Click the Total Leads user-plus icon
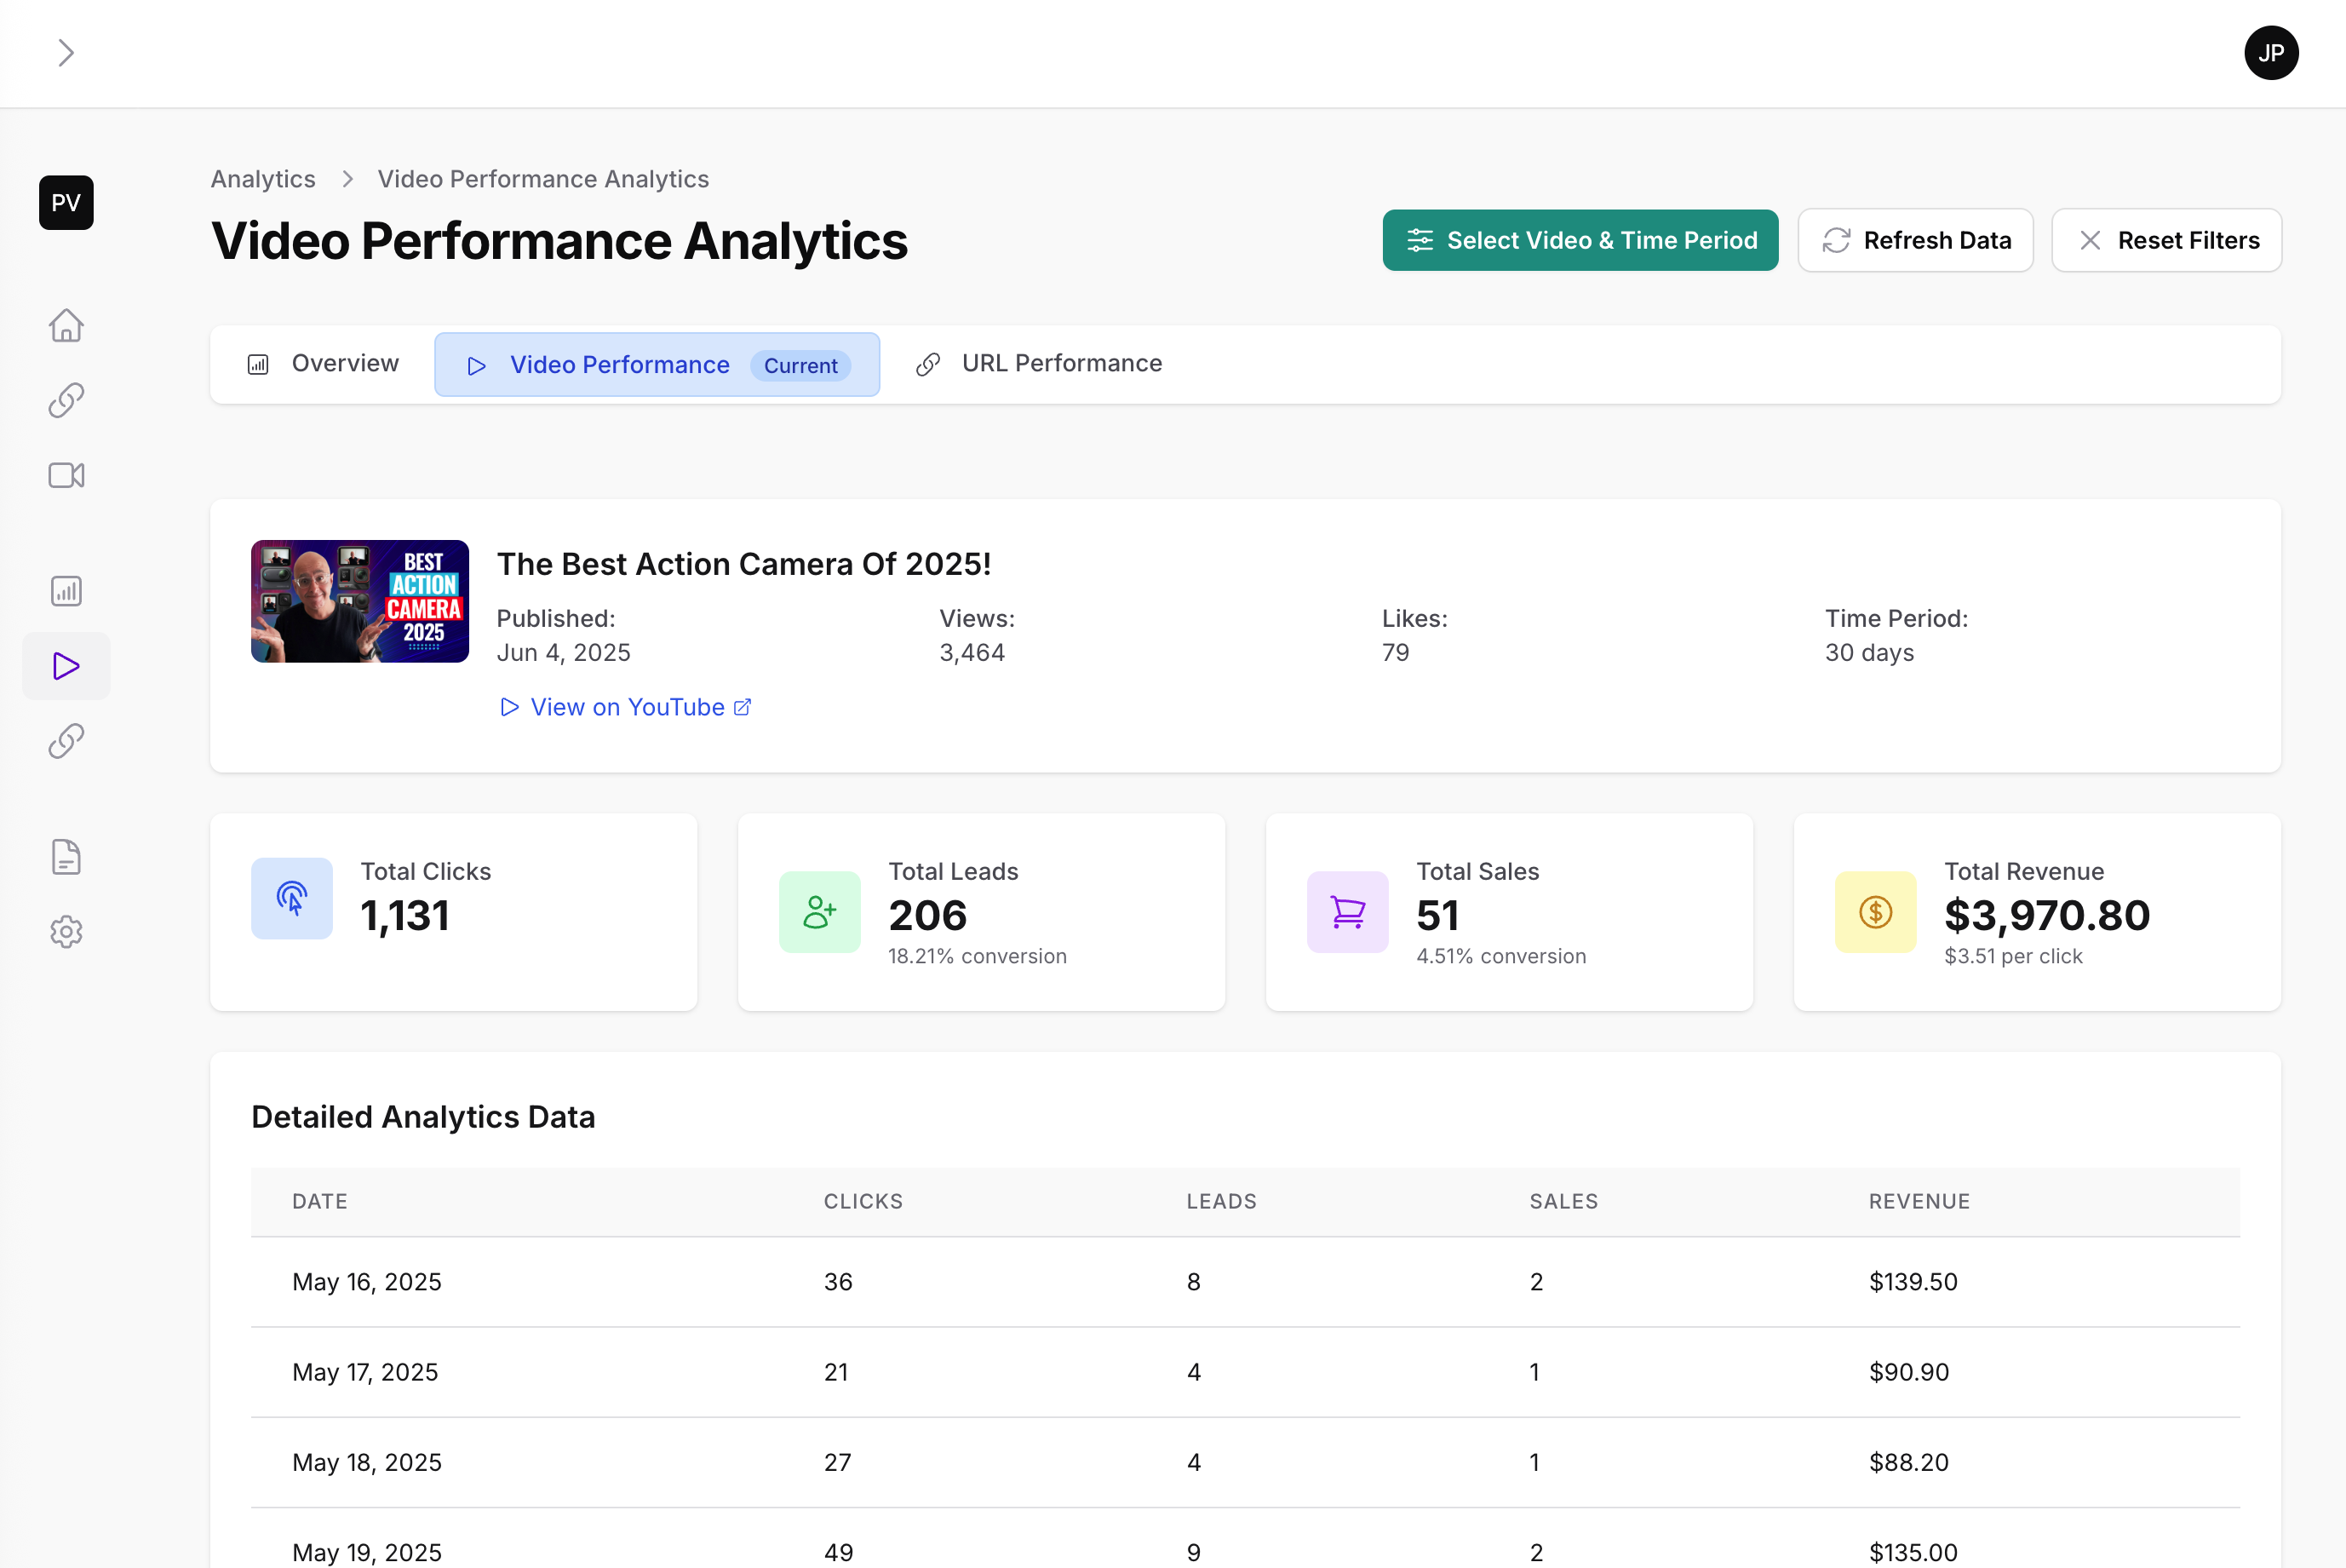The image size is (2346, 1568). 820,912
